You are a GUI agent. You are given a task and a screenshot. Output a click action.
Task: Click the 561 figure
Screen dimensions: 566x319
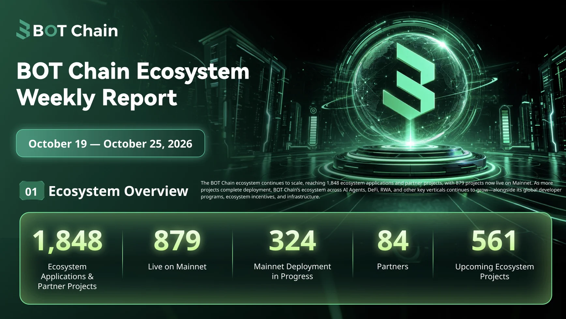click(494, 241)
